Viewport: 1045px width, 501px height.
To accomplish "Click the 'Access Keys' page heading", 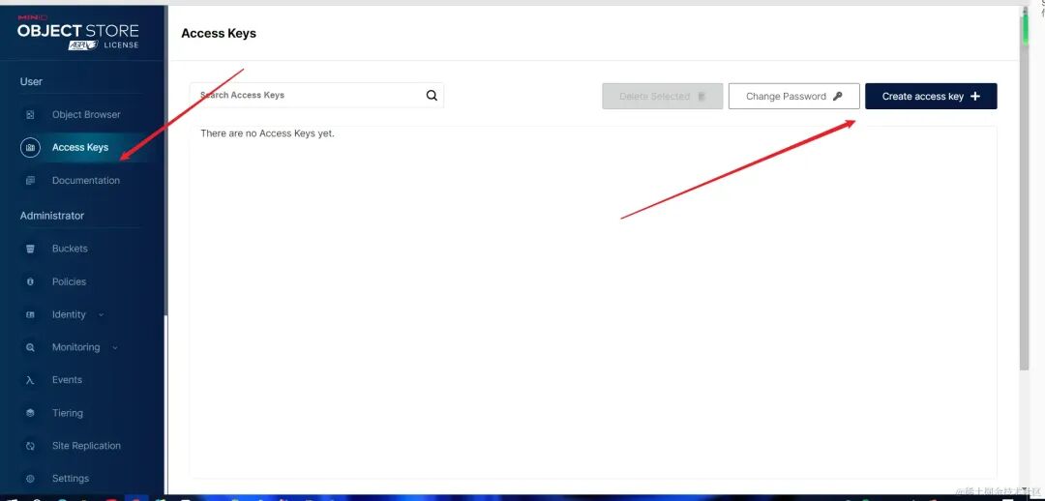I will [x=219, y=33].
